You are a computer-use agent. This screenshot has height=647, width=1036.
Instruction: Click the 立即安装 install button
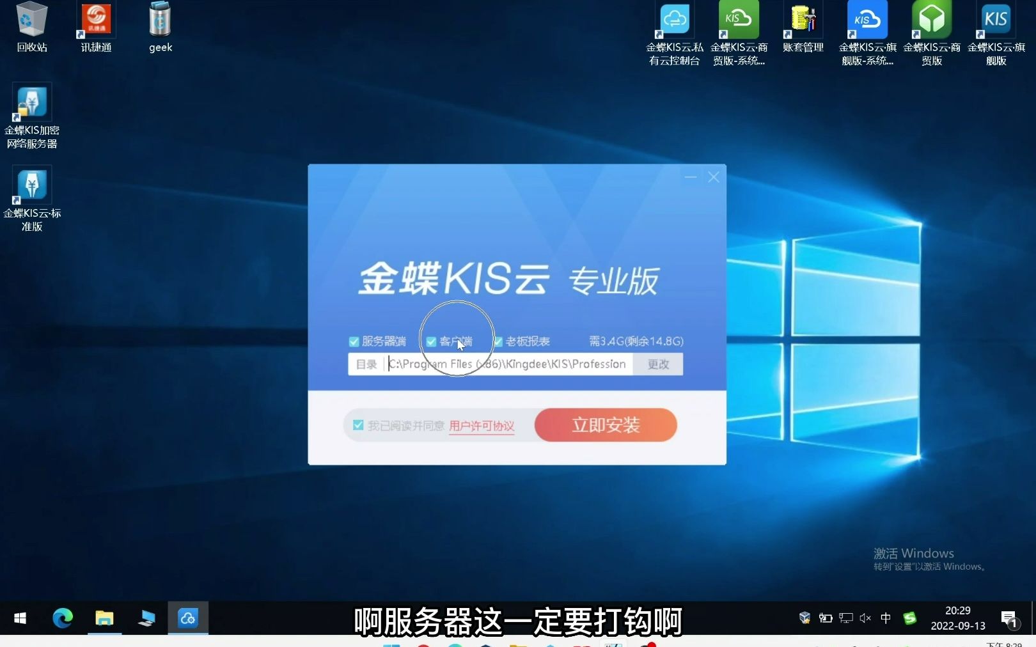coord(606,425)
